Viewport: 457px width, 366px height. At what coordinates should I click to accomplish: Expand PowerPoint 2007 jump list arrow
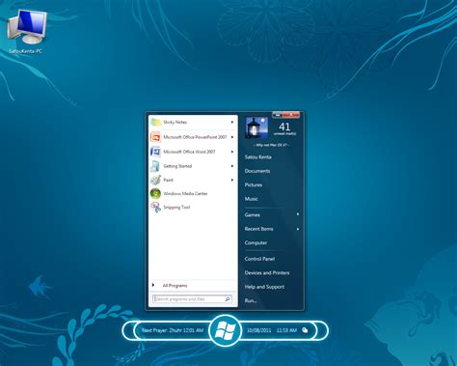pyautogui.click(x=232, y=137)
